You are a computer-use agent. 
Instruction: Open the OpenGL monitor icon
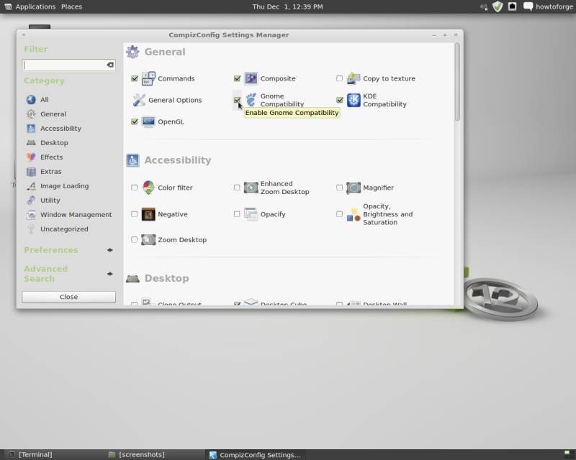[148, 121]
